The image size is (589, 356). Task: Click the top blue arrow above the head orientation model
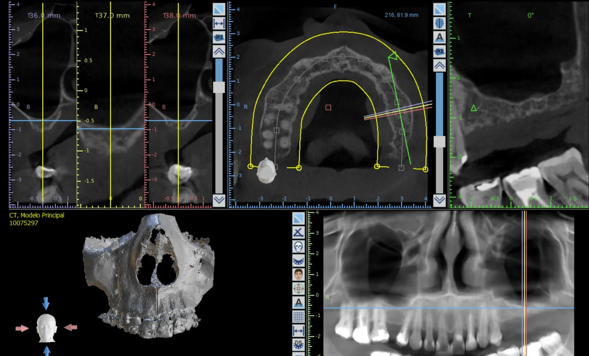point(46,303)
